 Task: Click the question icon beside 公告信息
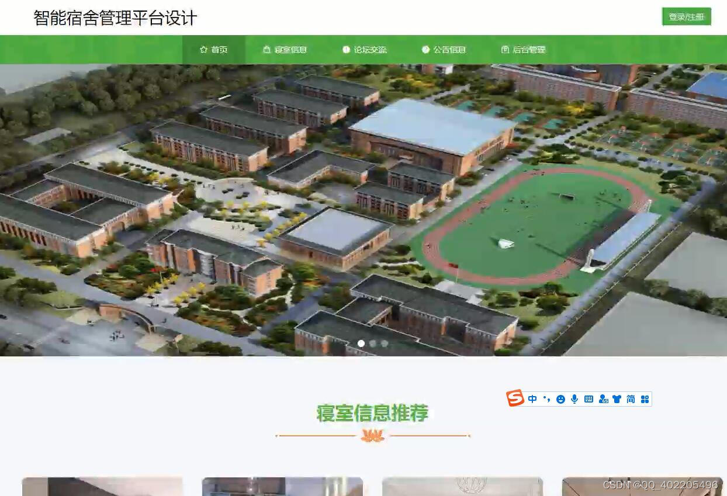coord(425,50)
